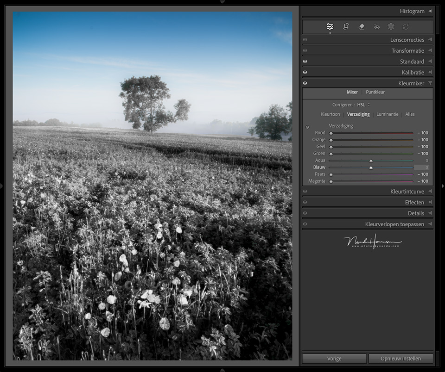Open the Corrigeren HSL dropdown

point(363,105)
